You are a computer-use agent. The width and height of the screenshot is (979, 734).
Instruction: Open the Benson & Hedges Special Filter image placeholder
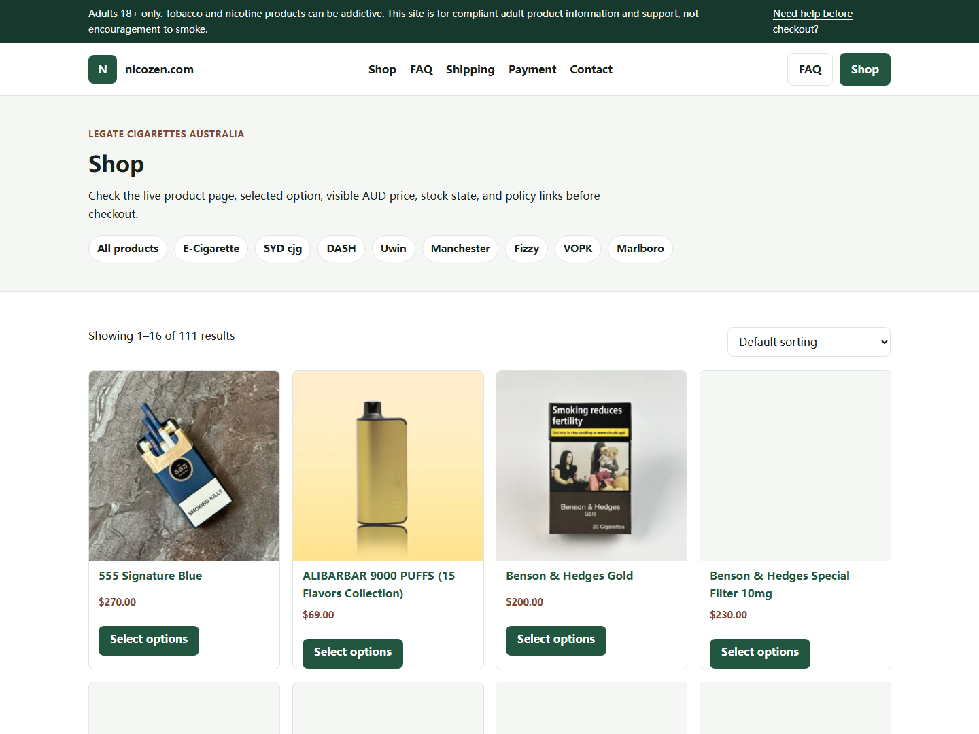[795, 466]
